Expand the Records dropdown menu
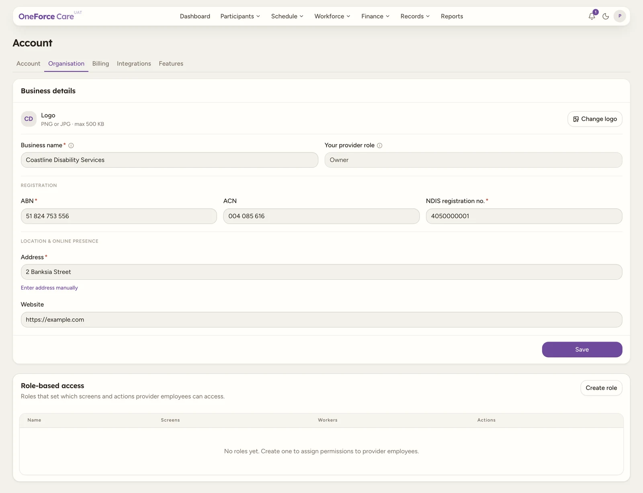This screenshot has width=643, height=493. [415, 16]
